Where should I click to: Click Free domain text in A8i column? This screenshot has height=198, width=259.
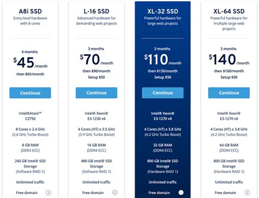[27, 193]
